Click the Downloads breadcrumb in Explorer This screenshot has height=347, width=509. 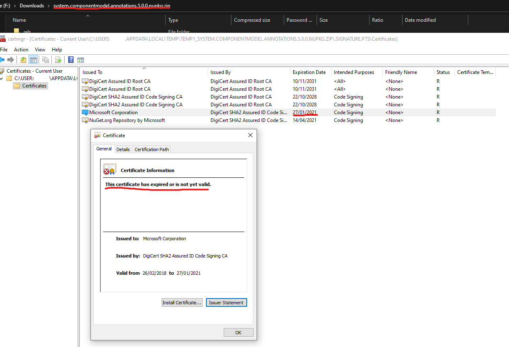[x=32, y=6]
